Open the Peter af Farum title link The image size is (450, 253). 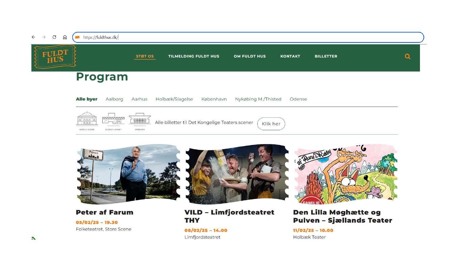(x=105, y=213)
